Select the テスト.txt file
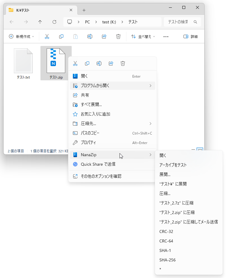The image size is (226, 278). tap(23, 63)
